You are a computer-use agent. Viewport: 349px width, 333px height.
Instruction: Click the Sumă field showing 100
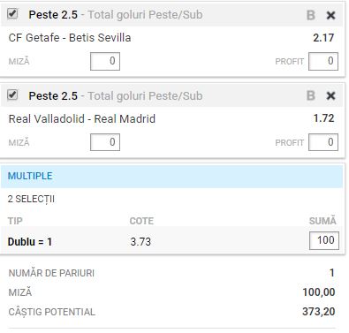coord(324,240)
